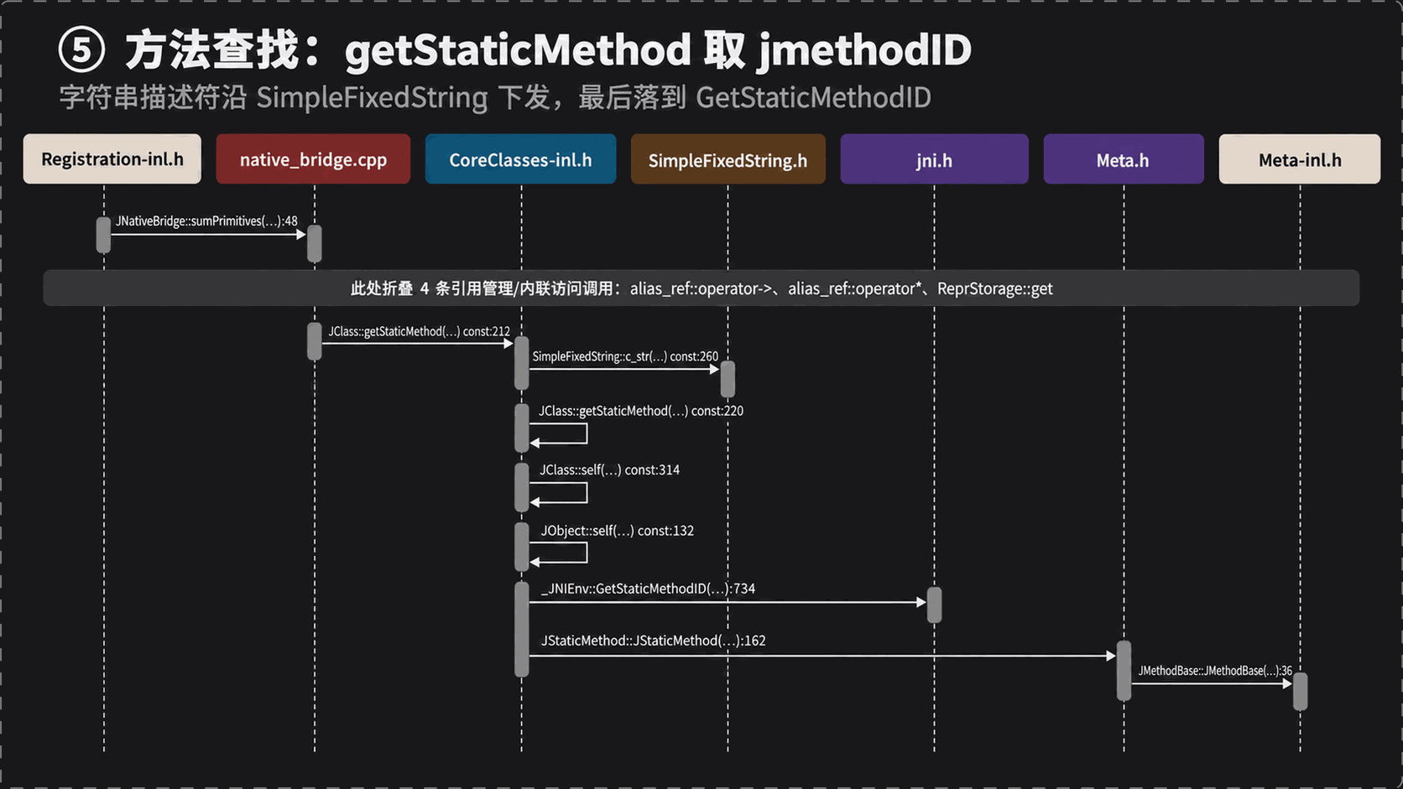Click the JNativeBridge::sumPrimitives(…):48 message label
This screenshot has height=789, width=1403.
tap(206, 221)
